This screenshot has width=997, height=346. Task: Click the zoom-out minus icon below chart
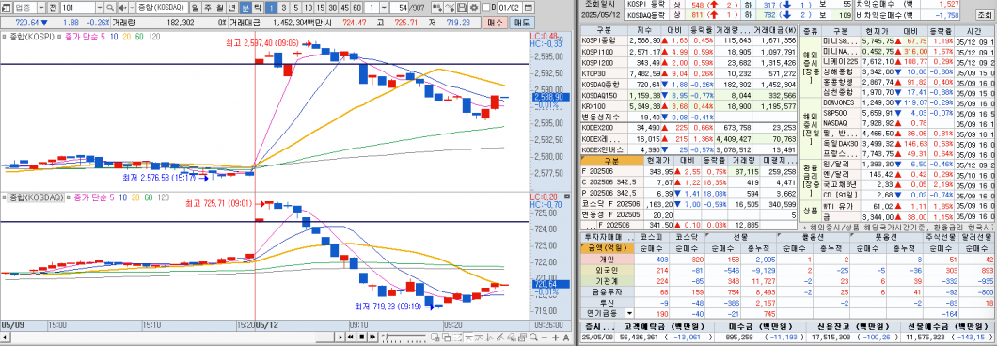tap(545, 338)
